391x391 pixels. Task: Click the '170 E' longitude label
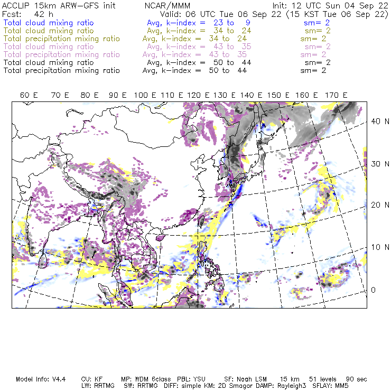pyautogui.click(x=336, y=95)
